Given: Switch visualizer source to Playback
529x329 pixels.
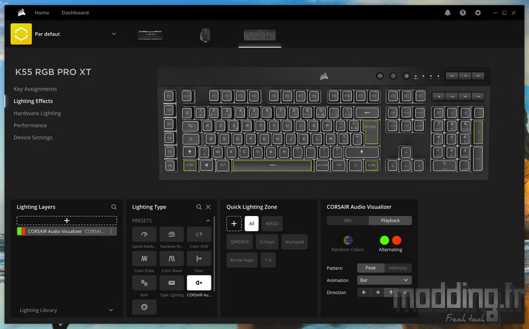Looking at the screenshot, I should pyautogui.click(x=390, y=221).
